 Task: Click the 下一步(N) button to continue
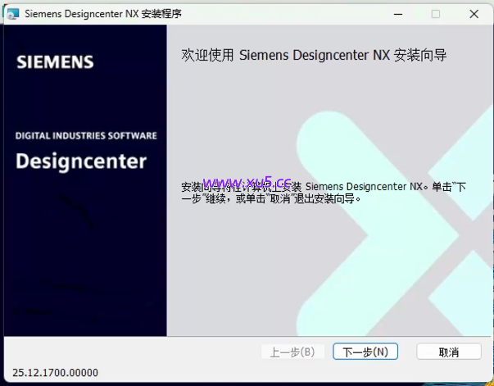[365, 352]
